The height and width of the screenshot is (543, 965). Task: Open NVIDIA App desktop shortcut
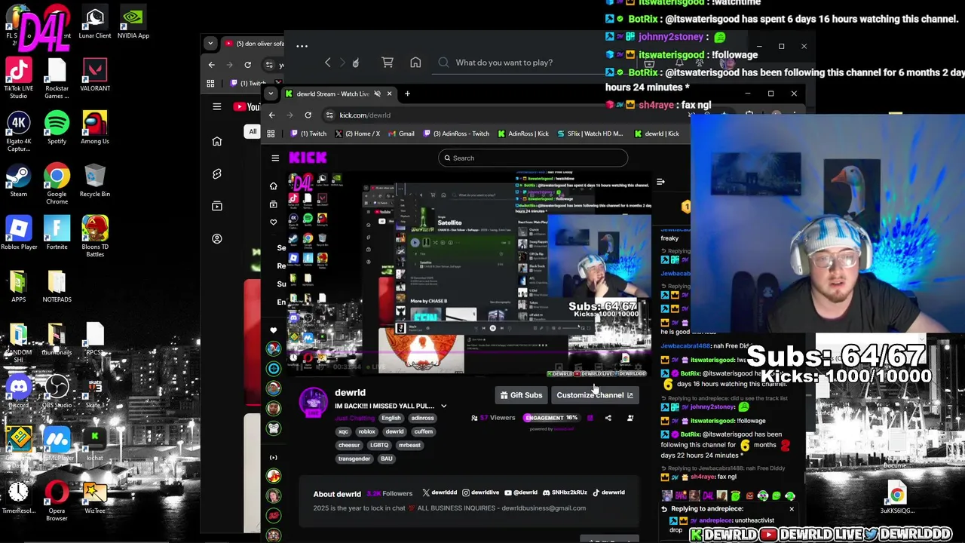click(x=133, y=21)
